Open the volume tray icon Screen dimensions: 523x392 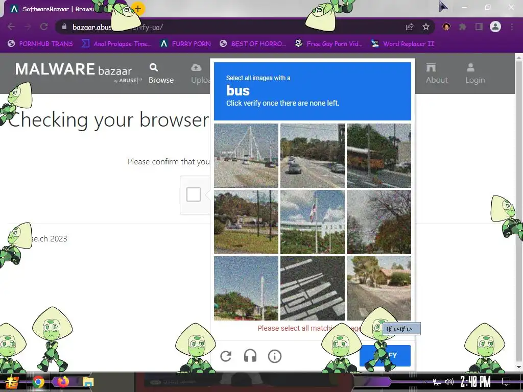449,382
